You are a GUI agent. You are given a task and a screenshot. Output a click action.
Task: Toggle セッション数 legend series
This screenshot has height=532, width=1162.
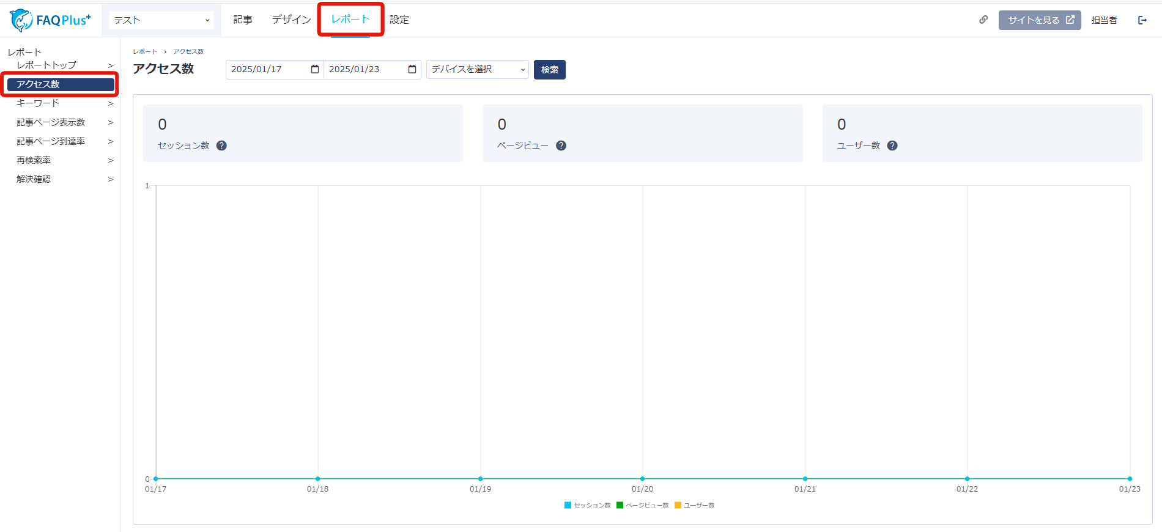click(x=588, y=505)
